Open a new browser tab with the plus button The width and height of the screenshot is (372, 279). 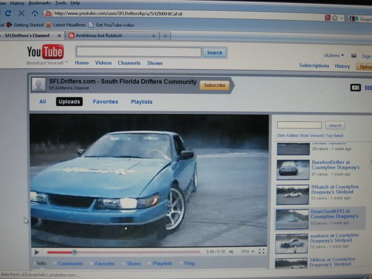[x=166, y=36]
